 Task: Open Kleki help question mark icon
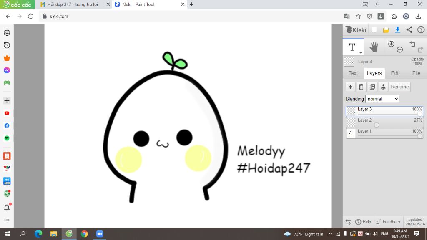(421, 30)
